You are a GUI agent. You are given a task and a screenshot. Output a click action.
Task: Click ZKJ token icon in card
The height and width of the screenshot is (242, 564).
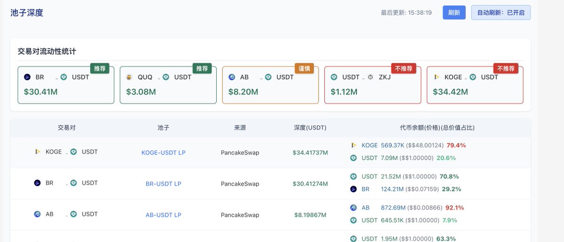(370, 77)
